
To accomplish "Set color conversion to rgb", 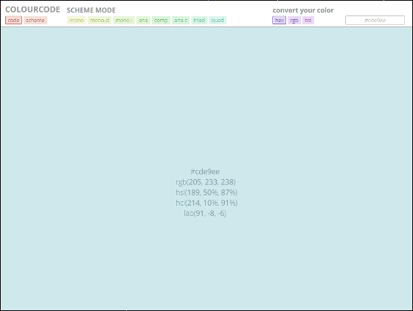I will click(294, 20).
